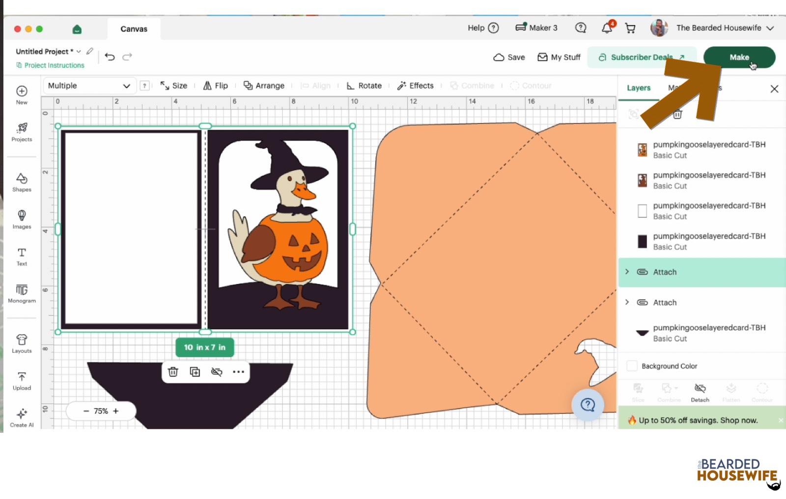Expand the highlighted Attach group

tap(627, 272)
